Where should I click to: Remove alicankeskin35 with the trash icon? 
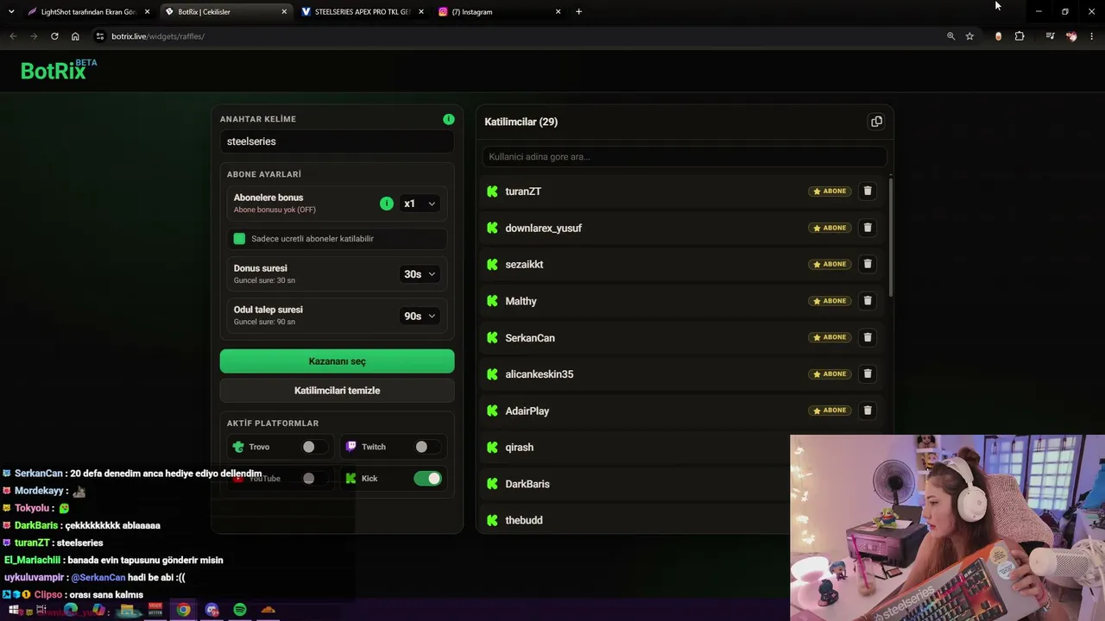point(868,373)
